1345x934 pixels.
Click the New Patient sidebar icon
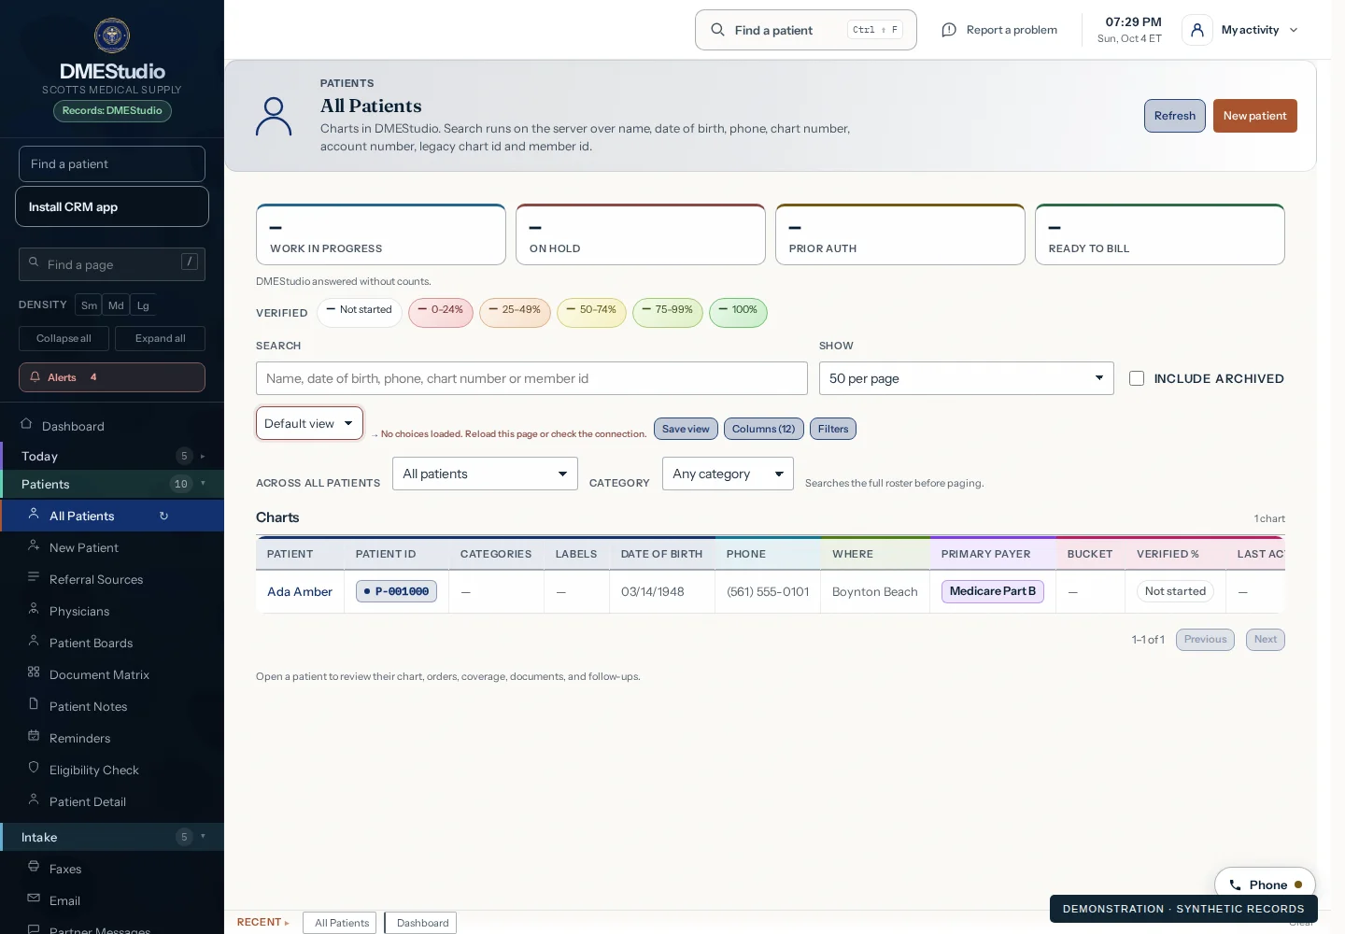tap(34, 545)
